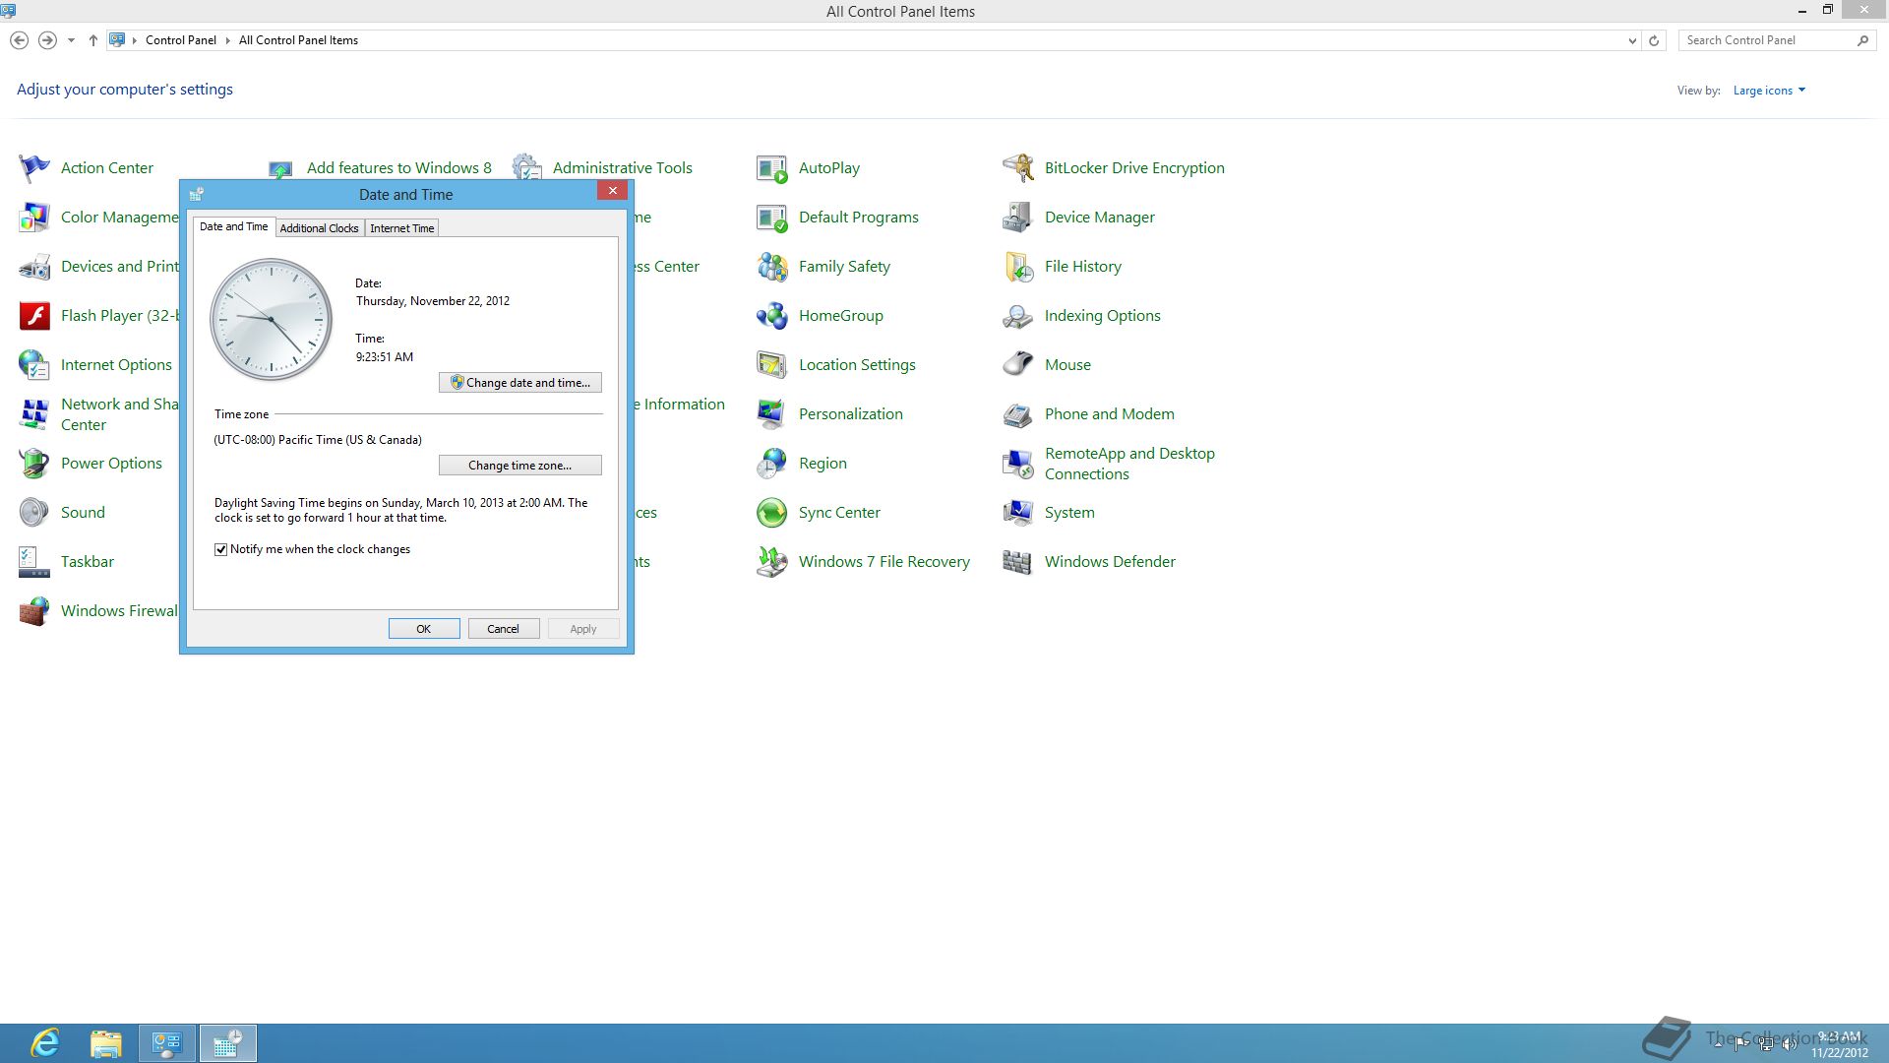
Task: Click Cancel in Date and Time dialog
Action: coord(504,629)
